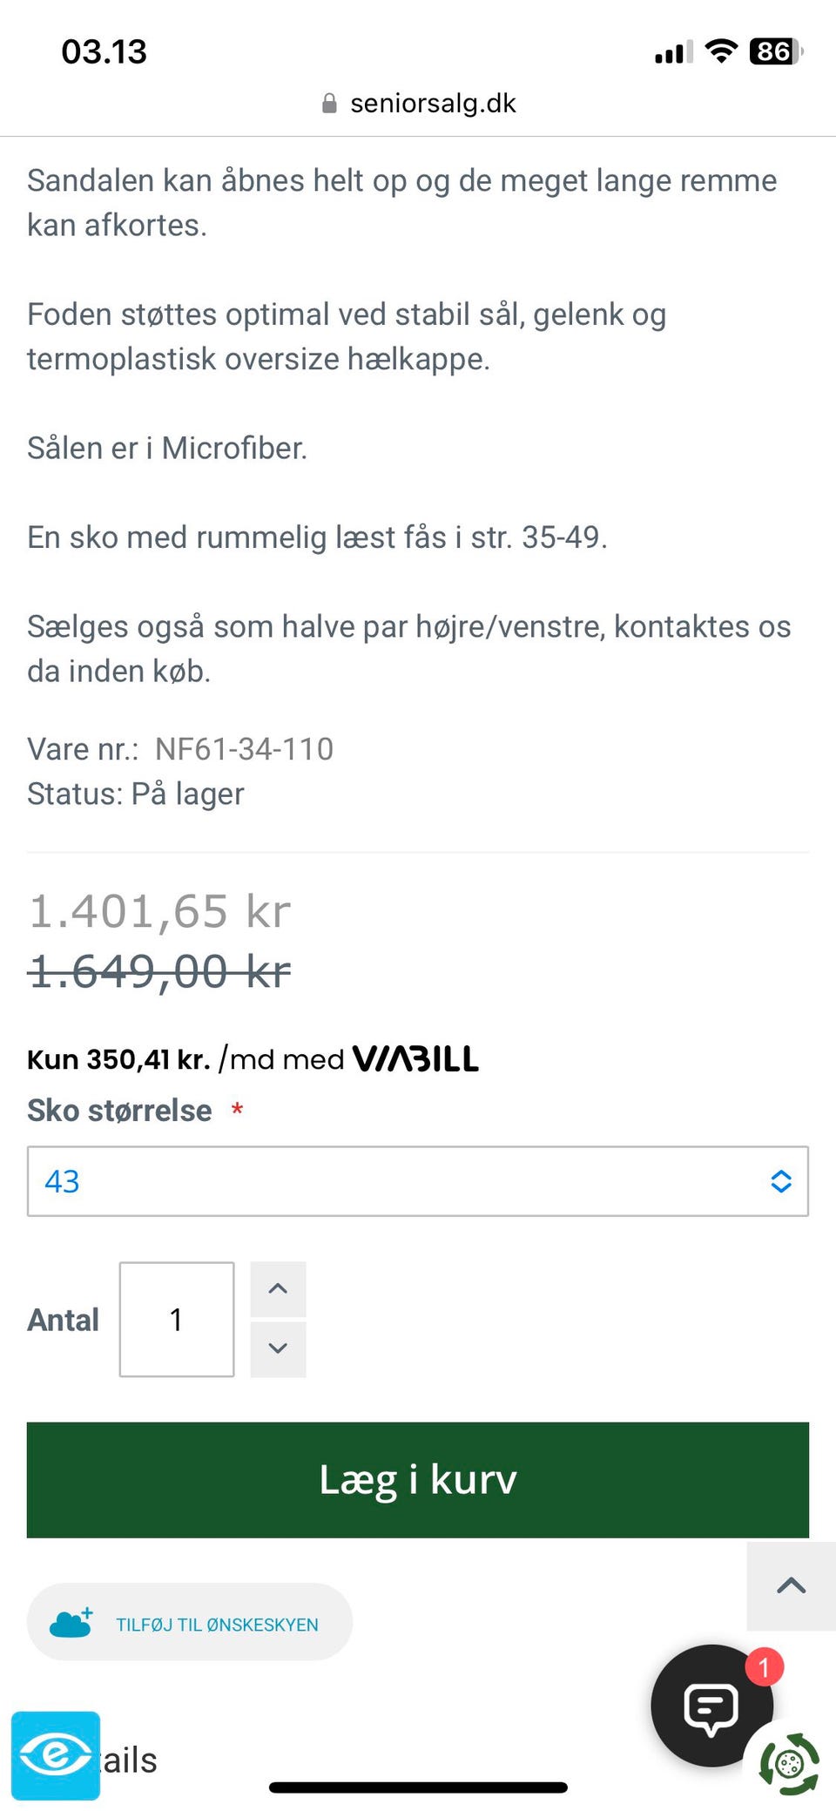Tap the scroll-to-top arrow button
The height and width of the screenshot is (1811, 836).
791,1585
